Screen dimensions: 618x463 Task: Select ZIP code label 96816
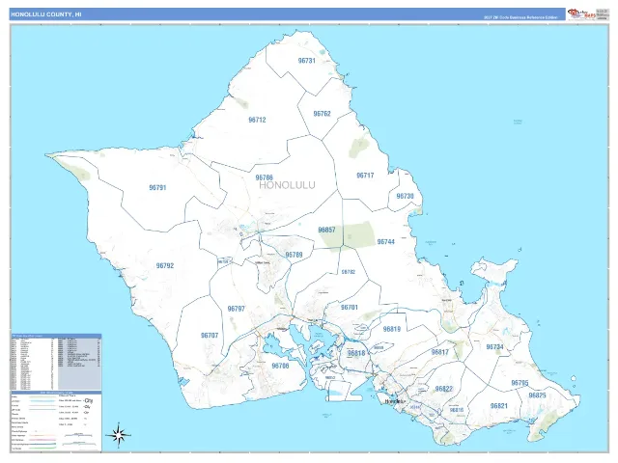pos(457,410)
